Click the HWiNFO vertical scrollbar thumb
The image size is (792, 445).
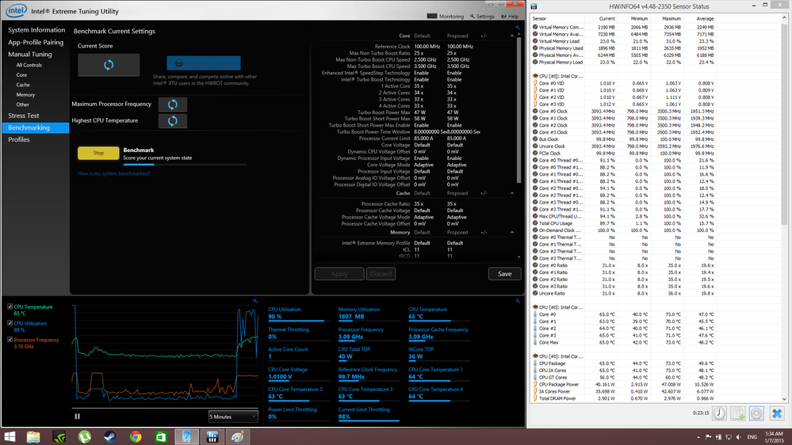[x=784, y=125]
